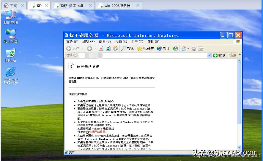Click the 该页无法显示 heading text
The image size is (263, 161).
pyautogui.click(x=88, y=67)
